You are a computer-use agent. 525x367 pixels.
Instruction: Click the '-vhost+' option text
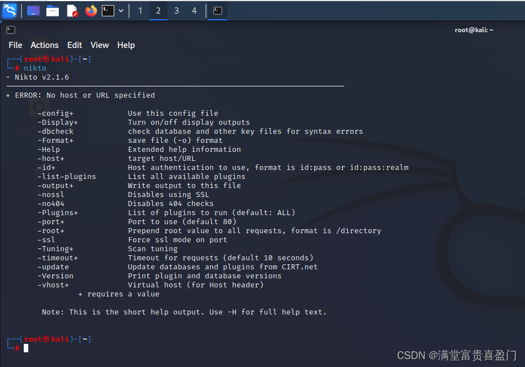coord(53,285)
